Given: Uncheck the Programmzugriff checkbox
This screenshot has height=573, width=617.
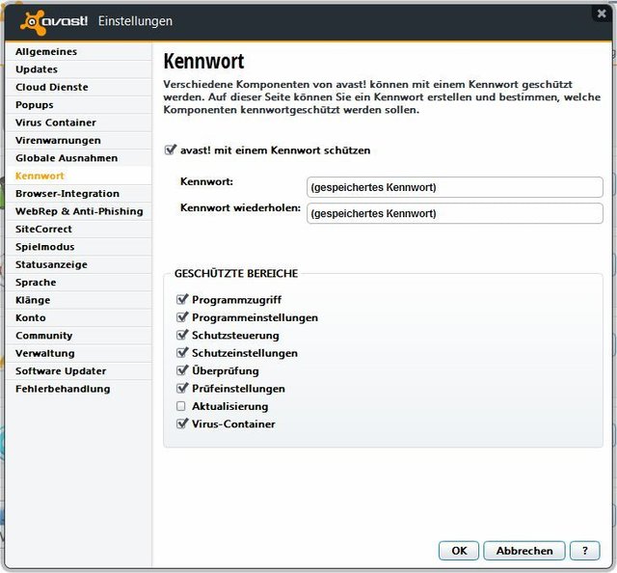Looking at the screenshot, I should point(181,300).
